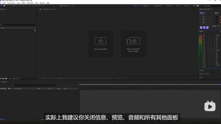The height and width of the screenshot is (124, 221).
Task: Click the About label in Motion Tools
Action: [x=217, y=13]
